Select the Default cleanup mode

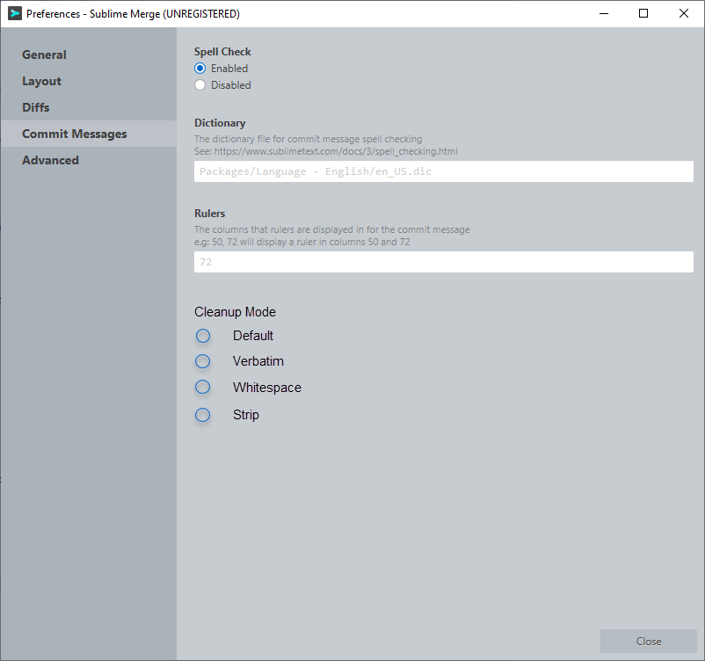coord(203,335)
